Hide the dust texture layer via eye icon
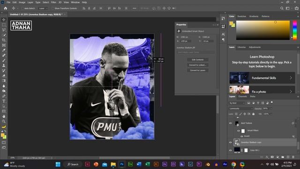The image size is (300, 169). tap(230, 123)
